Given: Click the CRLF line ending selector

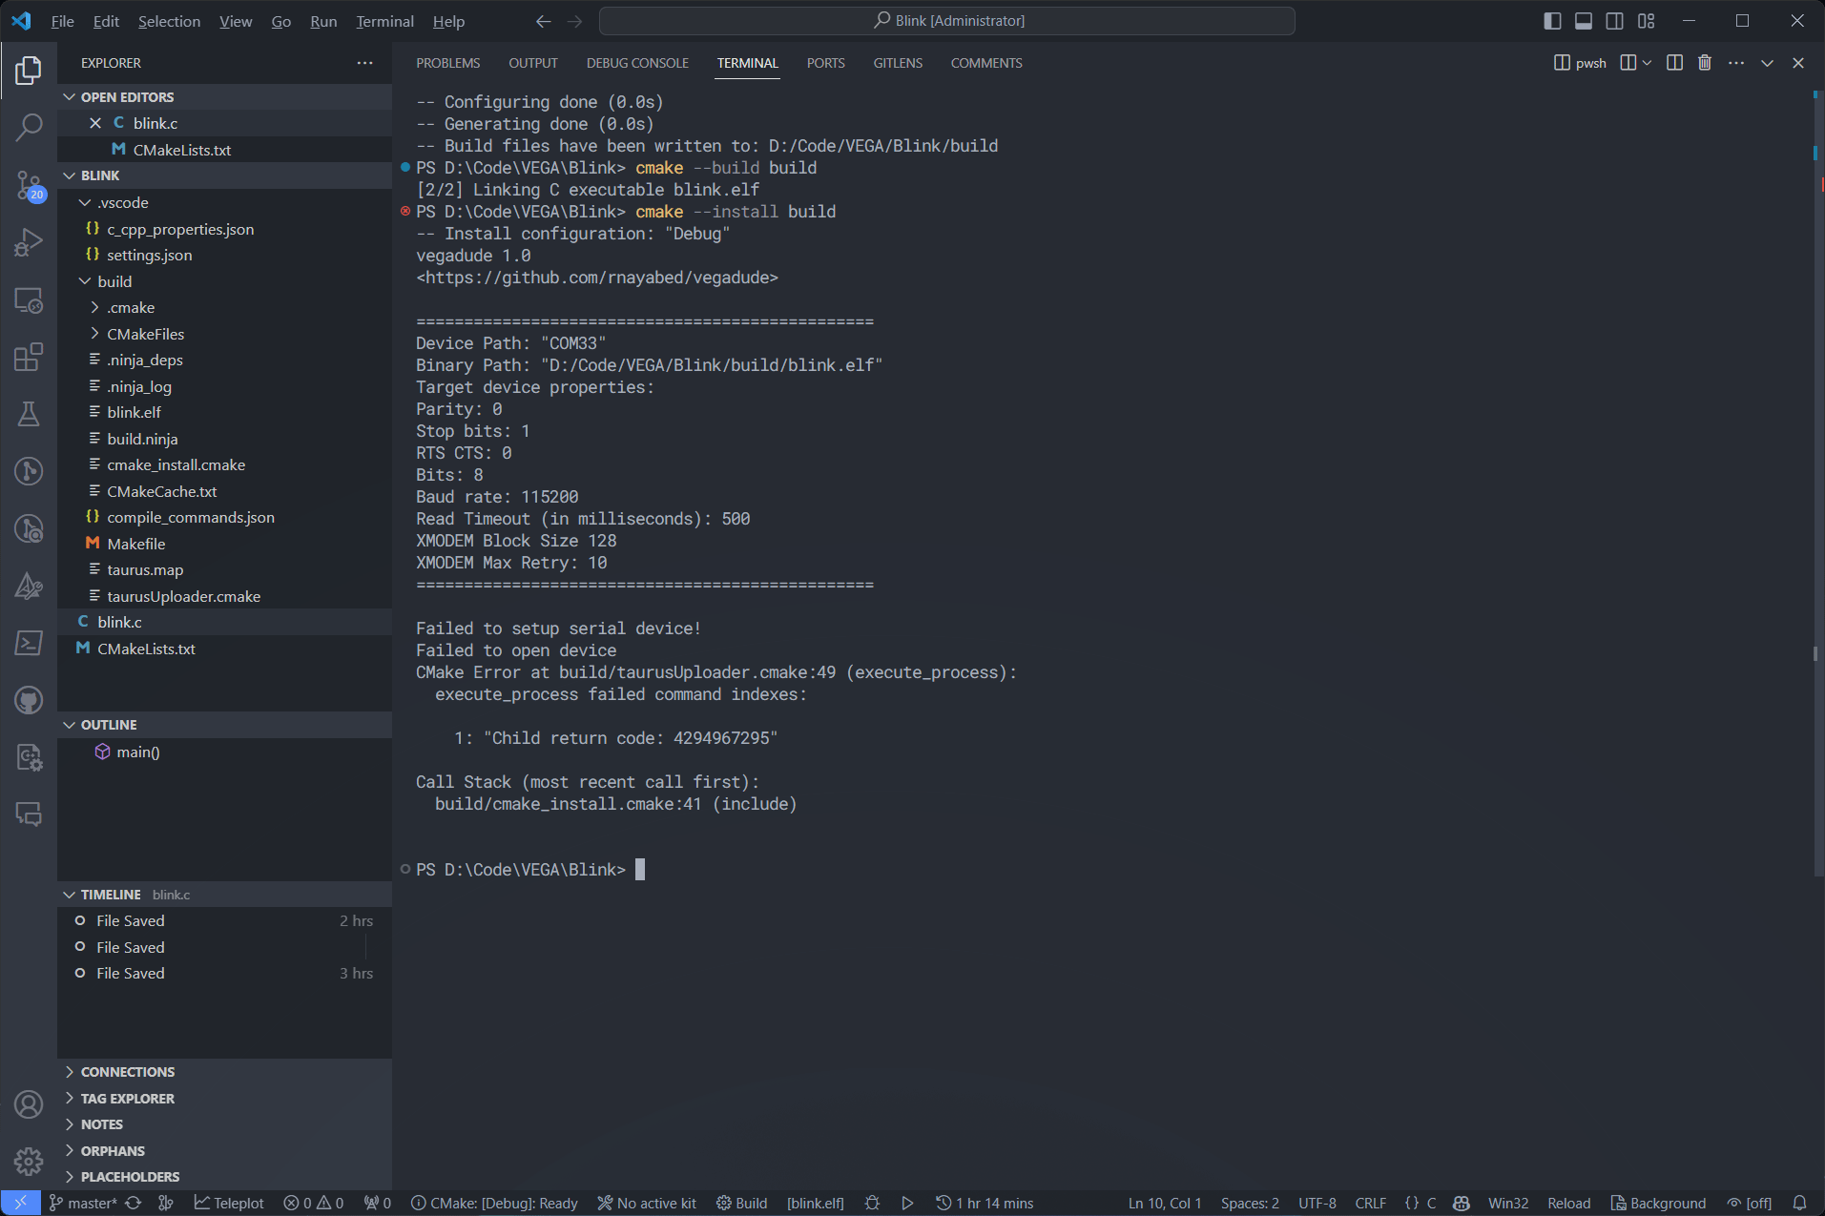Looking at the screenshot, I should [1370, 1203].
